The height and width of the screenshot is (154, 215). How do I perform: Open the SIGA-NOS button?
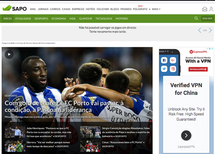(207, 18)
